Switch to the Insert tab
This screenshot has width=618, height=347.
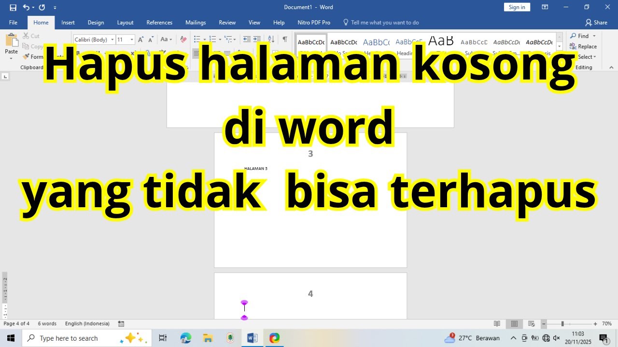(68, 23)
